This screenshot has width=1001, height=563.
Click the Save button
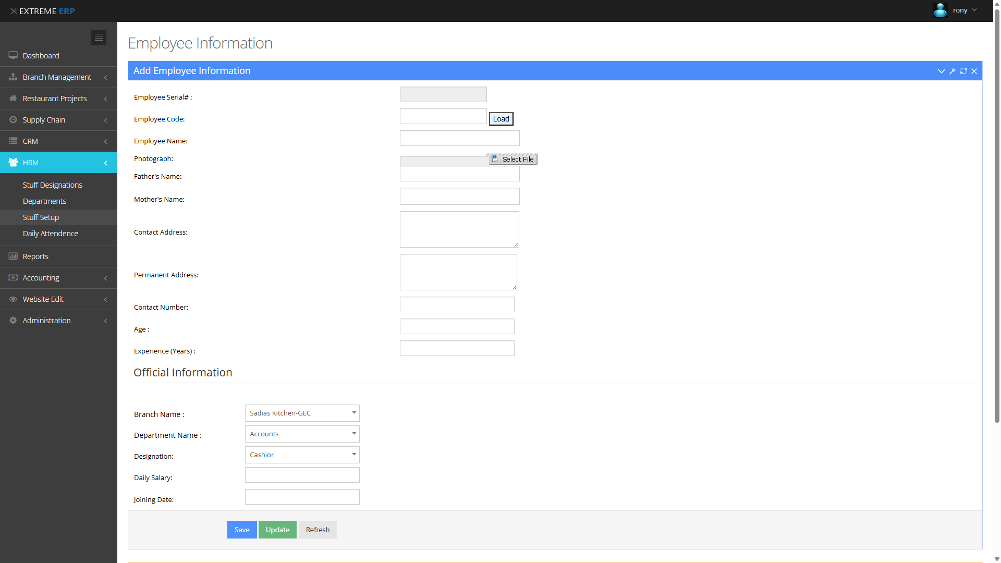[242, 530]
